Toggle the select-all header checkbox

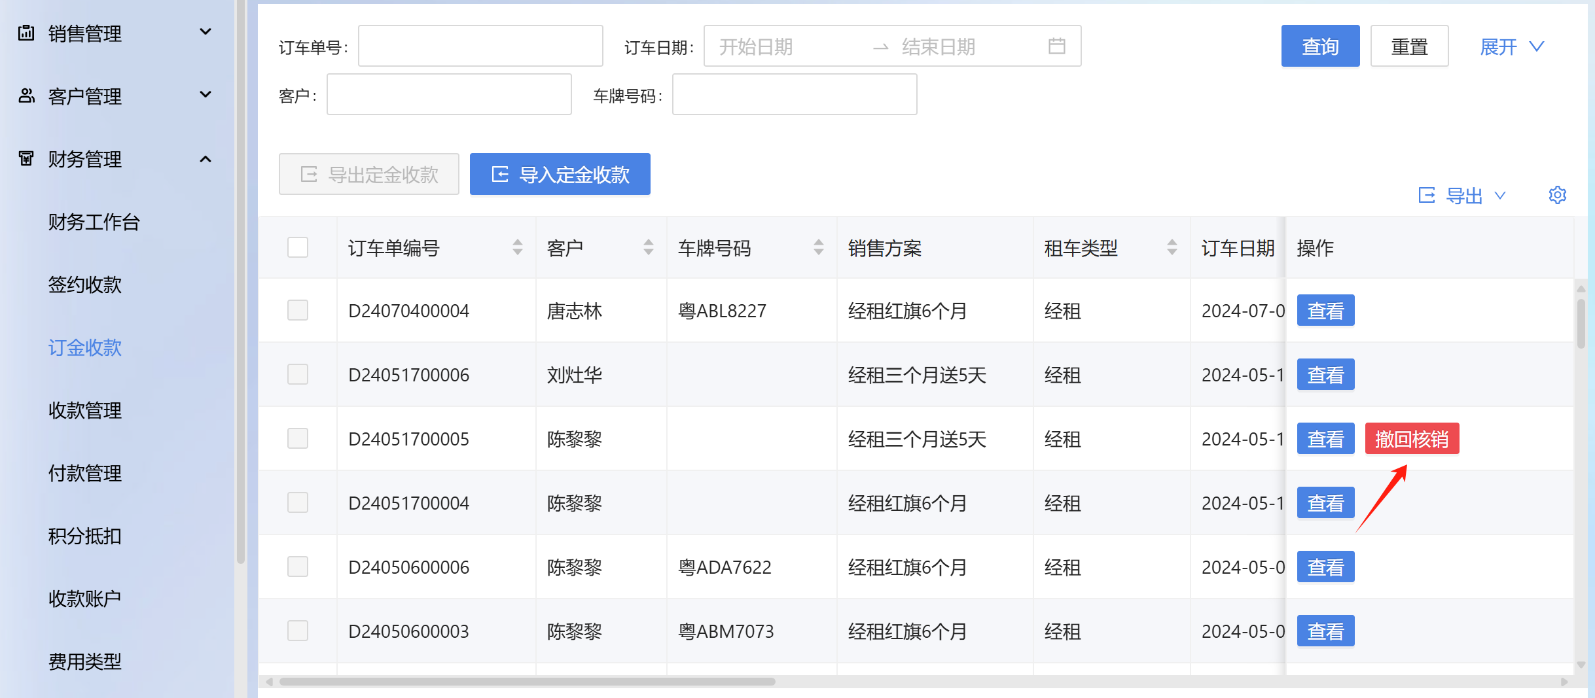tap(298, 247)
